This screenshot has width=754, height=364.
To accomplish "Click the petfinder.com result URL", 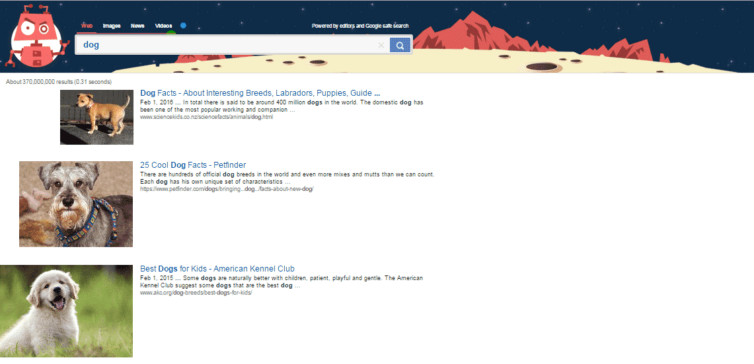I will 226,189.
